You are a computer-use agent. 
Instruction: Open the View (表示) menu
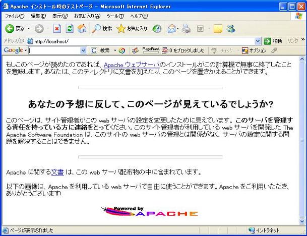[x=60, y=16]
